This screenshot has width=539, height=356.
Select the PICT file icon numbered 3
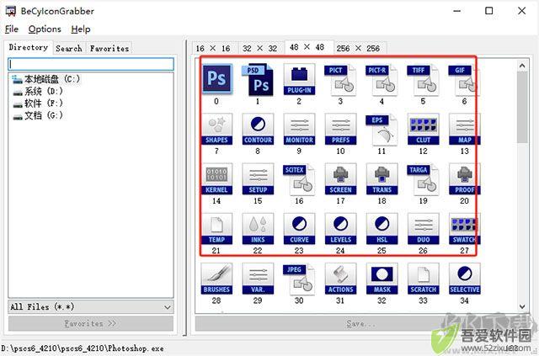coord(340,79)
